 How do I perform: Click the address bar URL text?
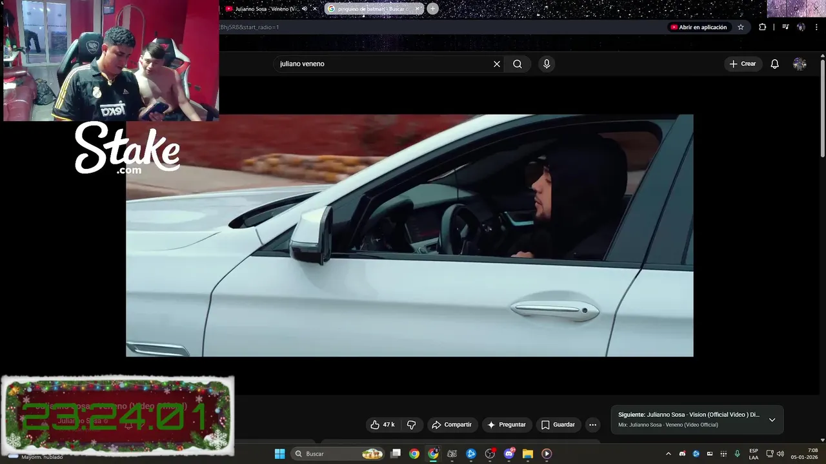point(248,27)
